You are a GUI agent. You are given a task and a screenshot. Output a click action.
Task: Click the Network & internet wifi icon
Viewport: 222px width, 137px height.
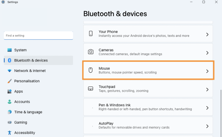point(9,71)
